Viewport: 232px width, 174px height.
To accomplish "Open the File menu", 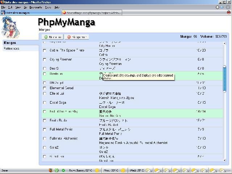I will click(3, 7).
